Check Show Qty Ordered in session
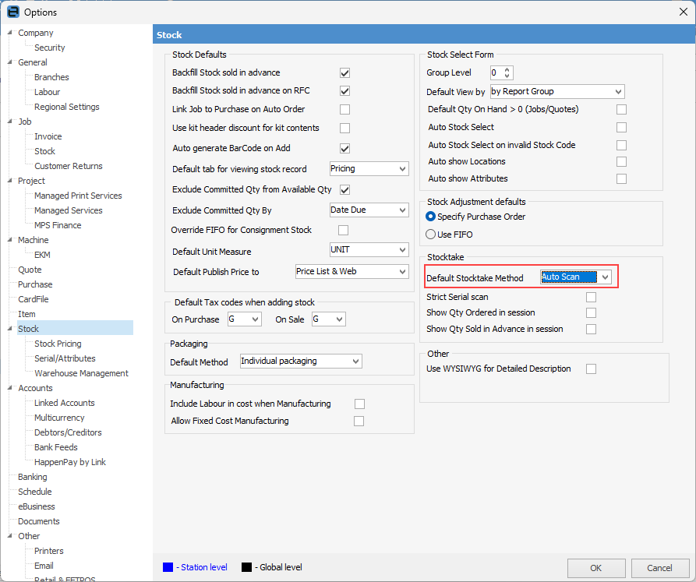696x582 pixels. pos(591,312)
